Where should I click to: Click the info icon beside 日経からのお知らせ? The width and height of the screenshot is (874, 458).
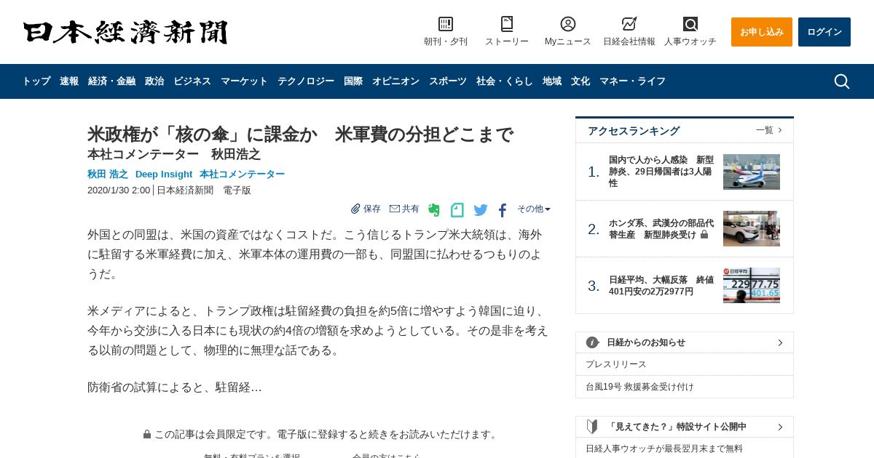[592, 342]
